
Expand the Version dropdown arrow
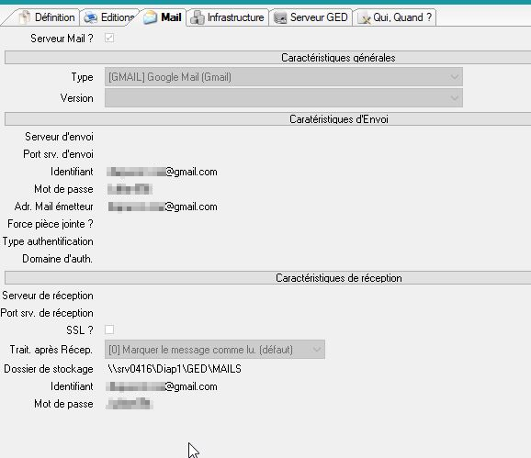coord(454,98)
